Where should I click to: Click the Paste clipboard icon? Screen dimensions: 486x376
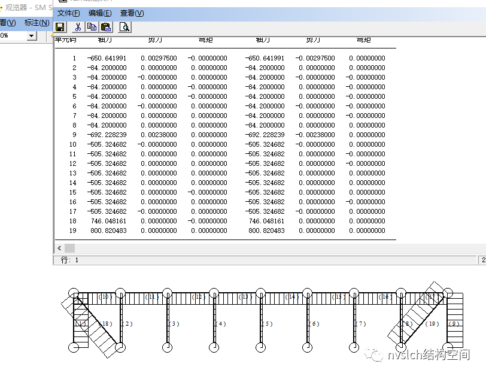(106, 27)
